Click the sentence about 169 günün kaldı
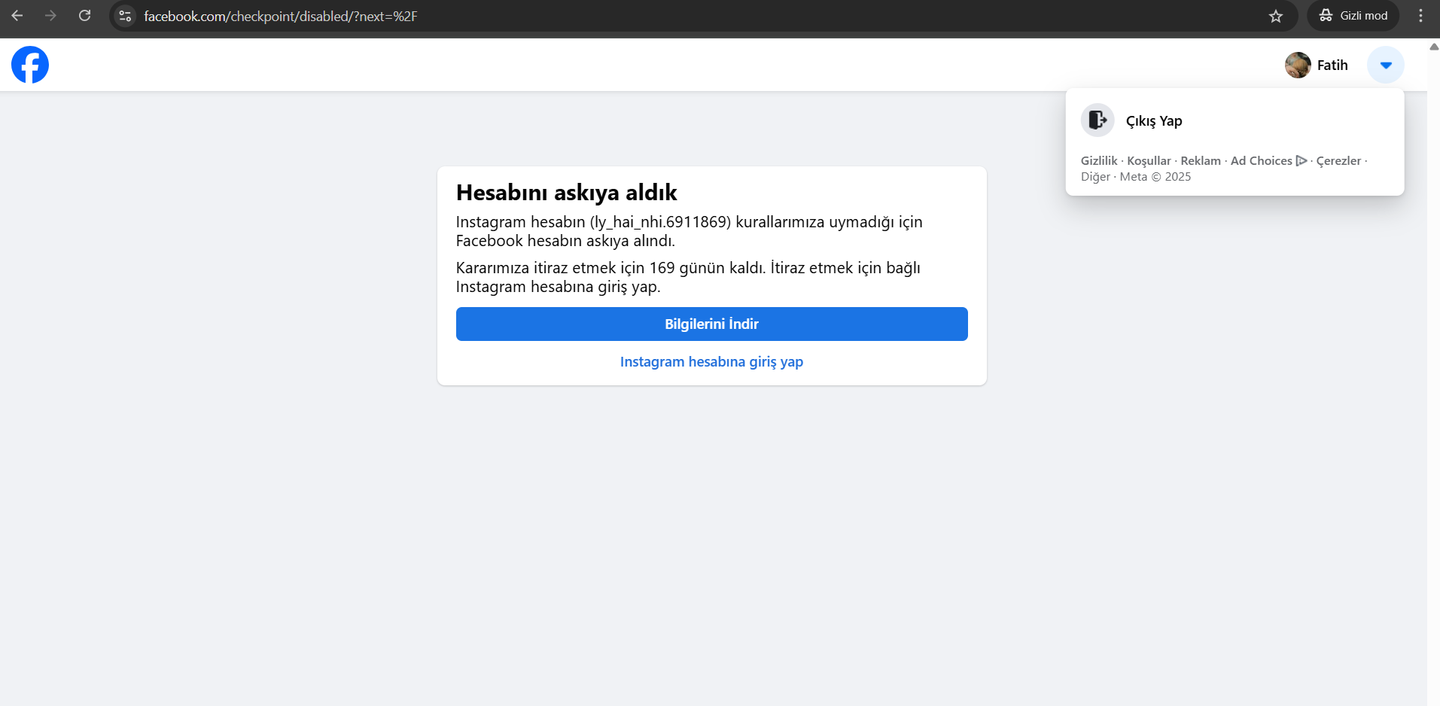 click(x=610, y=268)
